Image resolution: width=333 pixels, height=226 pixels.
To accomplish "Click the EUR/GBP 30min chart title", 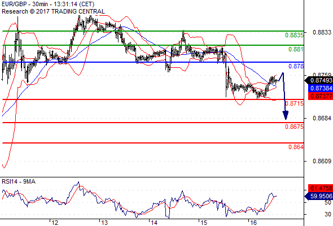I will (48, 4).
